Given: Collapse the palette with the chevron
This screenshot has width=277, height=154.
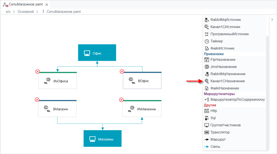Looking at the screenshot, I should tap(272, 20).
